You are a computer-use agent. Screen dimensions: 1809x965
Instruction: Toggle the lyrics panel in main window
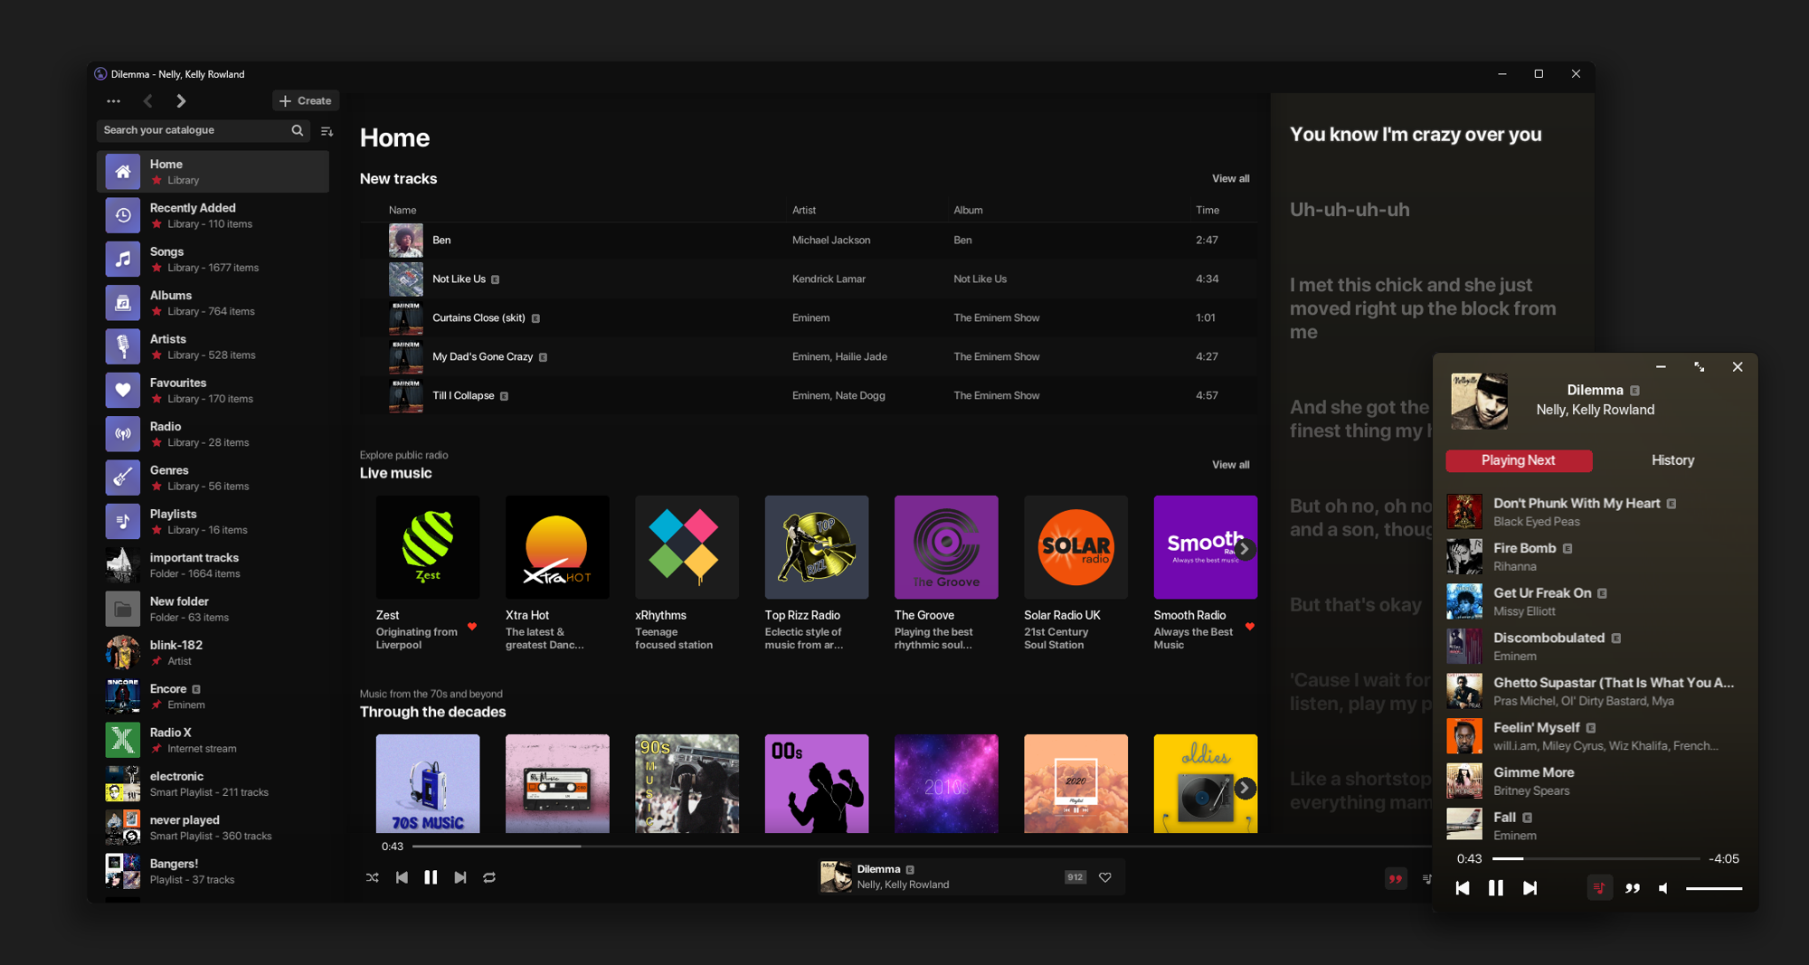pos(1396,878)
